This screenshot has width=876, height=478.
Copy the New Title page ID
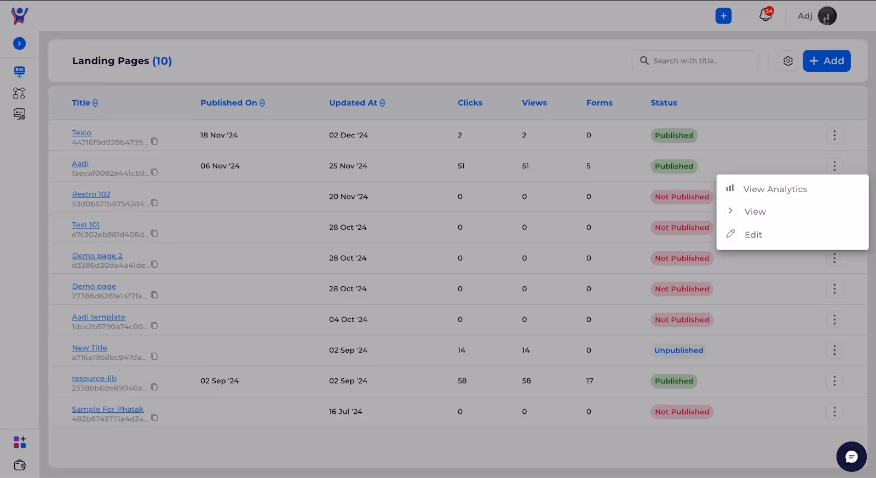154,356
